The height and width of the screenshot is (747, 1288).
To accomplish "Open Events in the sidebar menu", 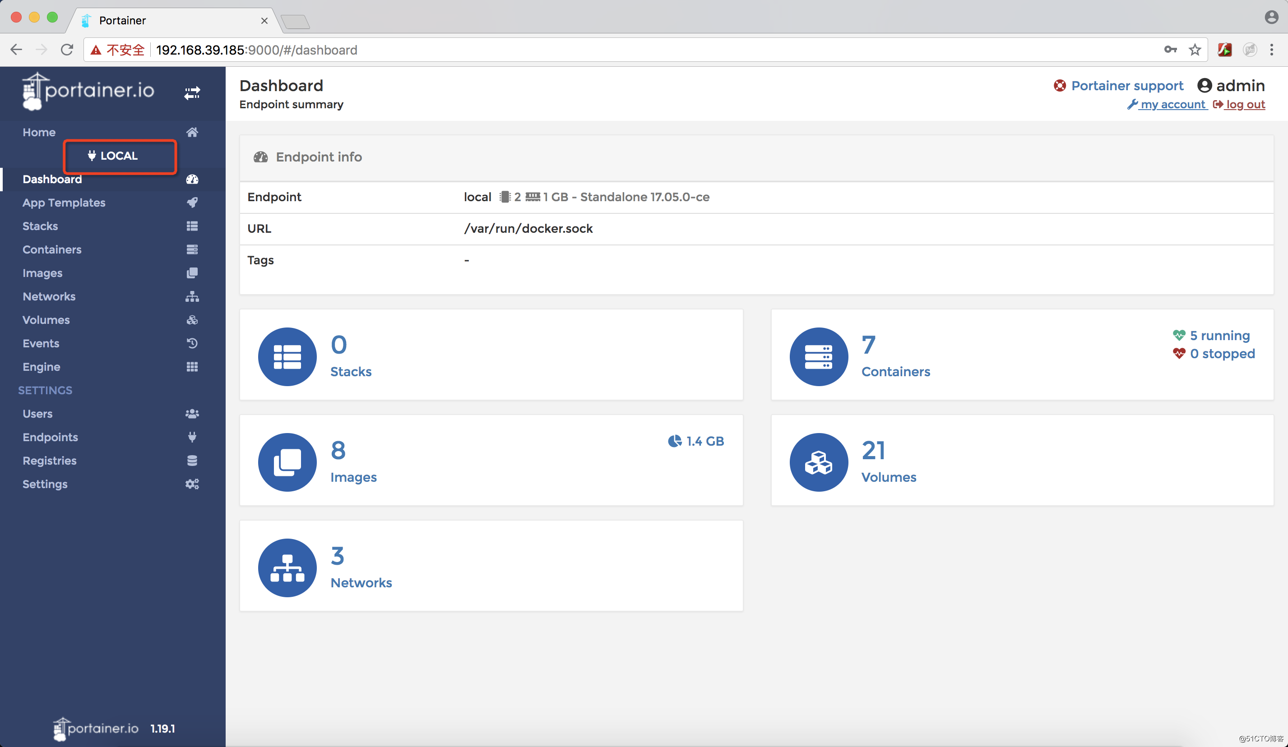I will click(41, 343).
